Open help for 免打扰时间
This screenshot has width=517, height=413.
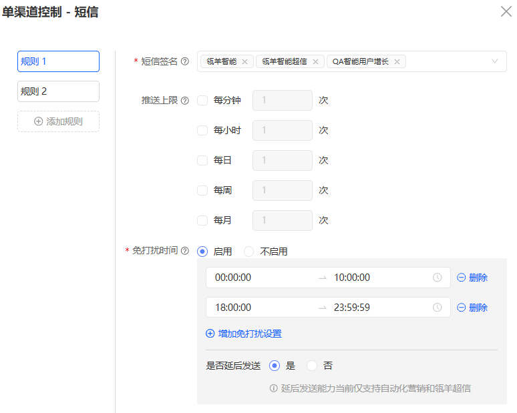point(185,251)
